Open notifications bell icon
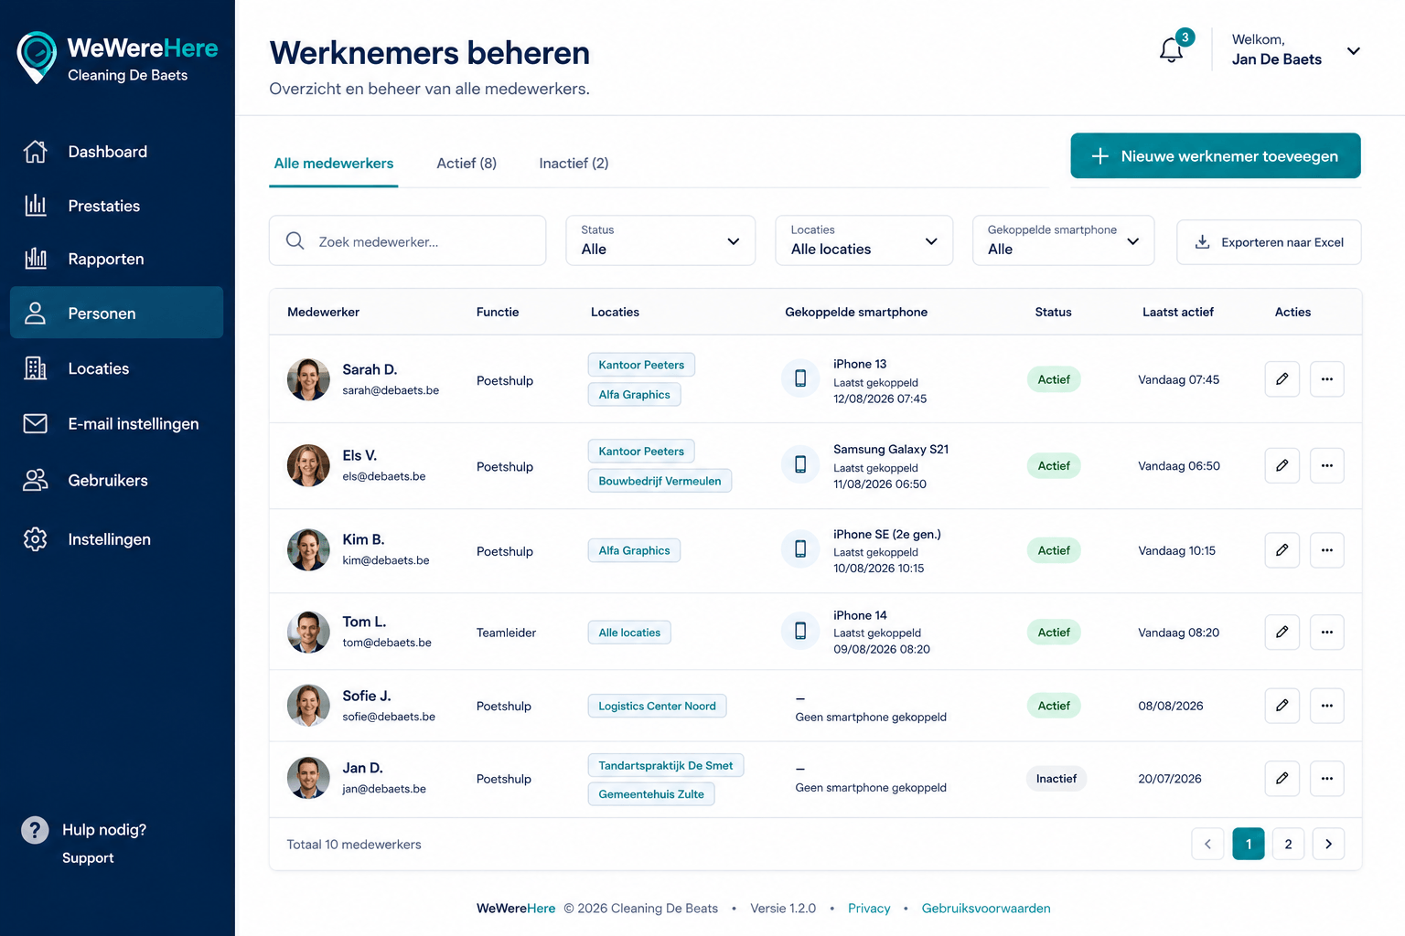1405x936 pixels. click(x=1171, y=49)
